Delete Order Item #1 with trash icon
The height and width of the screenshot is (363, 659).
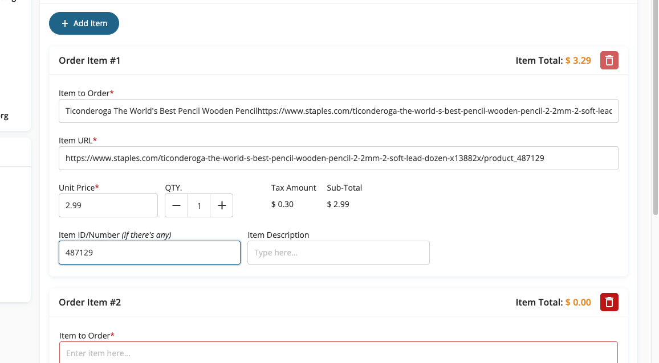point(609,60)
